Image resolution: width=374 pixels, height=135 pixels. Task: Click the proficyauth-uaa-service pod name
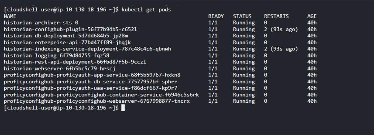(90, 88)
